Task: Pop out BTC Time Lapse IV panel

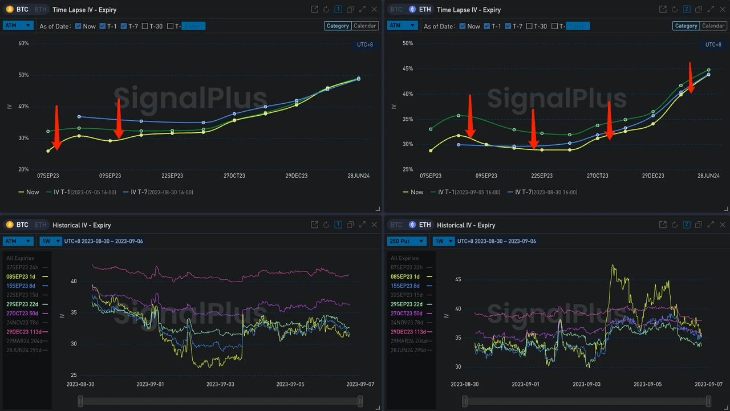Action: (314, 10)
